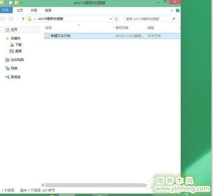Screen dimensions: 213x196
Task: Switch to the 主页 ribbon tab
Action: pyautogui.click(x=19, y=10)
